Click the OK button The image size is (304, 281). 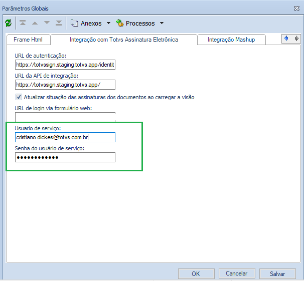pos(196,273)
